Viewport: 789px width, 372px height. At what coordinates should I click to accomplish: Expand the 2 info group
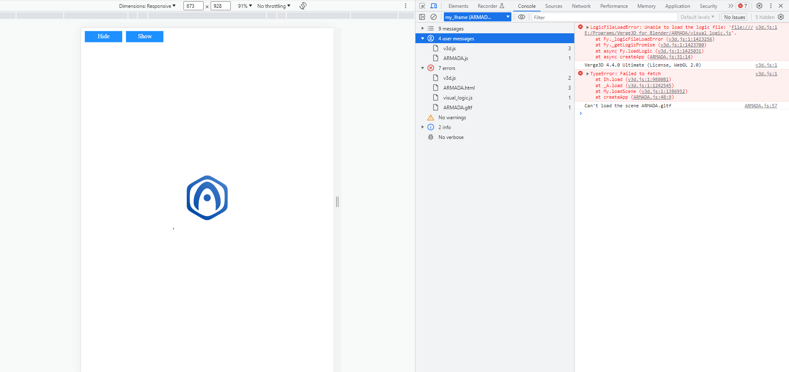coord(422,127)
